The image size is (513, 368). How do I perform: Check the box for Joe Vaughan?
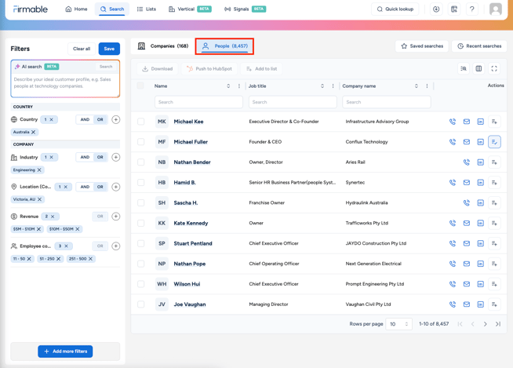coord(140,304)
